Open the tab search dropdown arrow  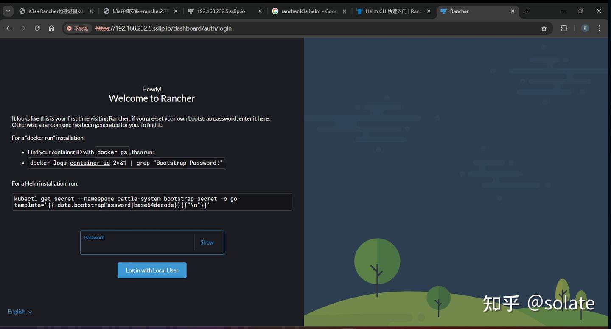tap(8, 11)
